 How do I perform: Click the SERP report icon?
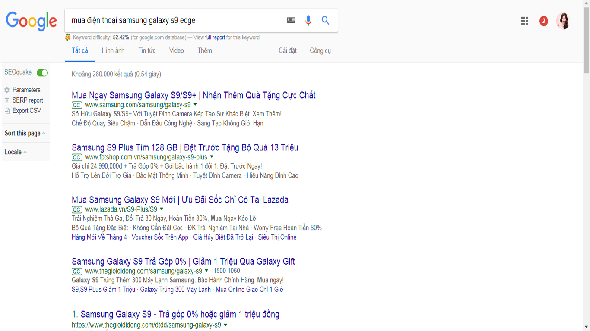click(x=7, y=100)
